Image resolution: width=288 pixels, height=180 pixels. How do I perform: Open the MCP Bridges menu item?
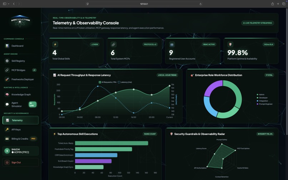click(21, 70)
